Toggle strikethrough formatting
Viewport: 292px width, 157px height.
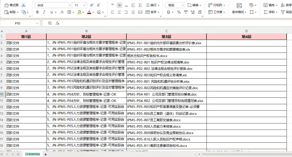[x=62, y=12]
